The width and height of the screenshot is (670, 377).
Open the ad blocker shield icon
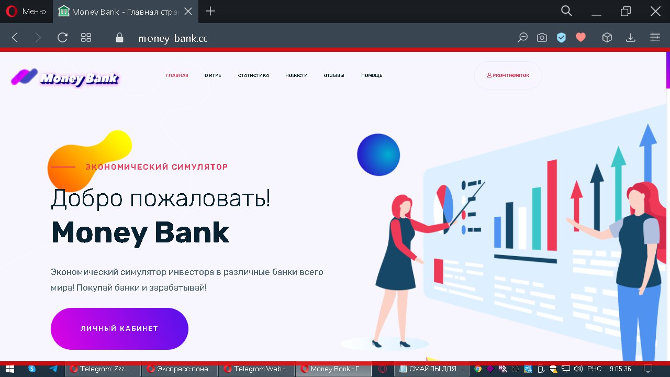click(561, 37)
